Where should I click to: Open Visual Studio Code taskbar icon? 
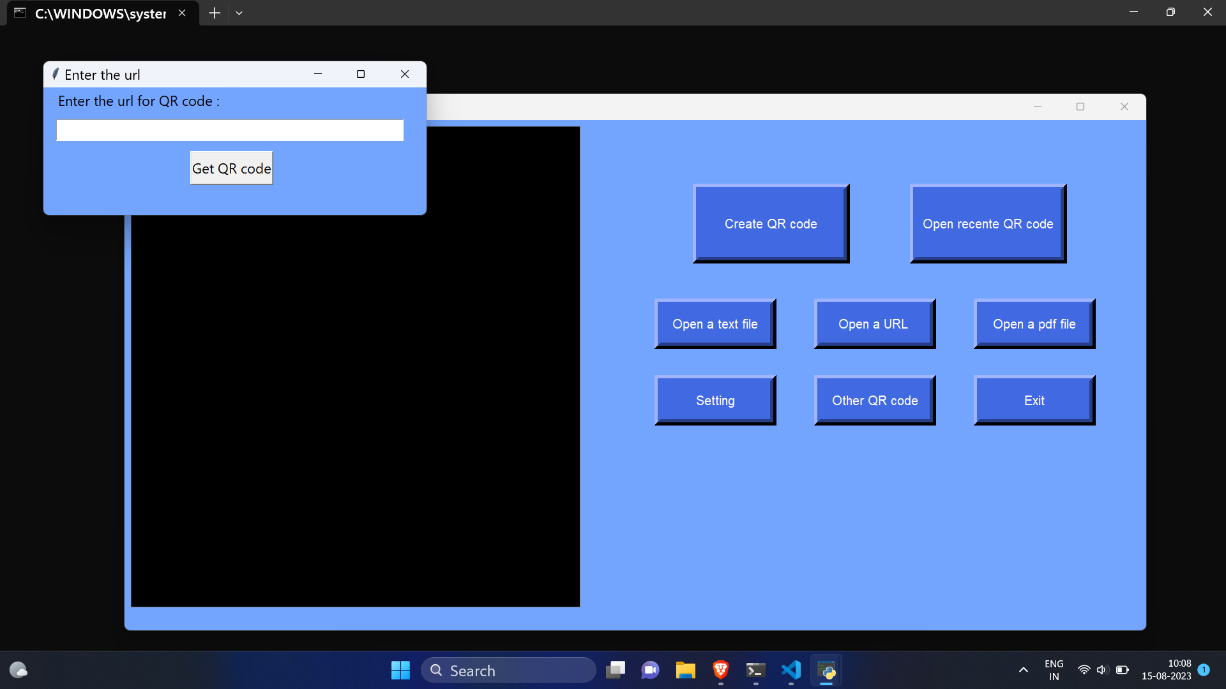[x=791, y=670]
